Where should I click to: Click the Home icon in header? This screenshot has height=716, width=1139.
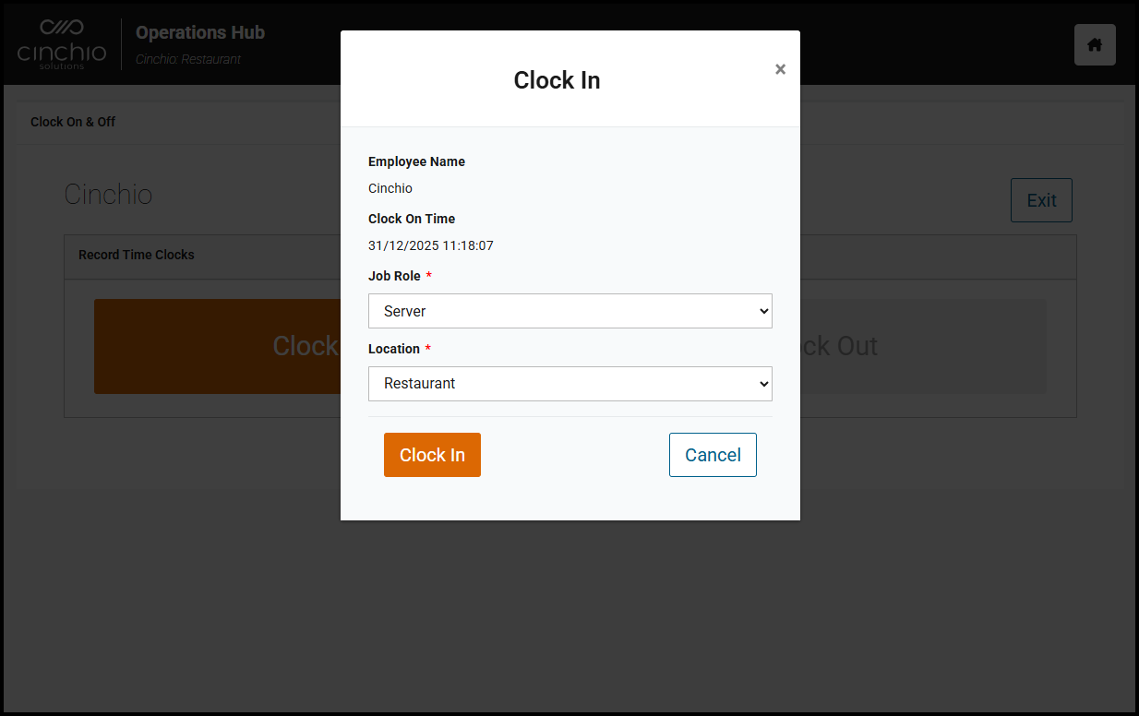(1095, 45)
